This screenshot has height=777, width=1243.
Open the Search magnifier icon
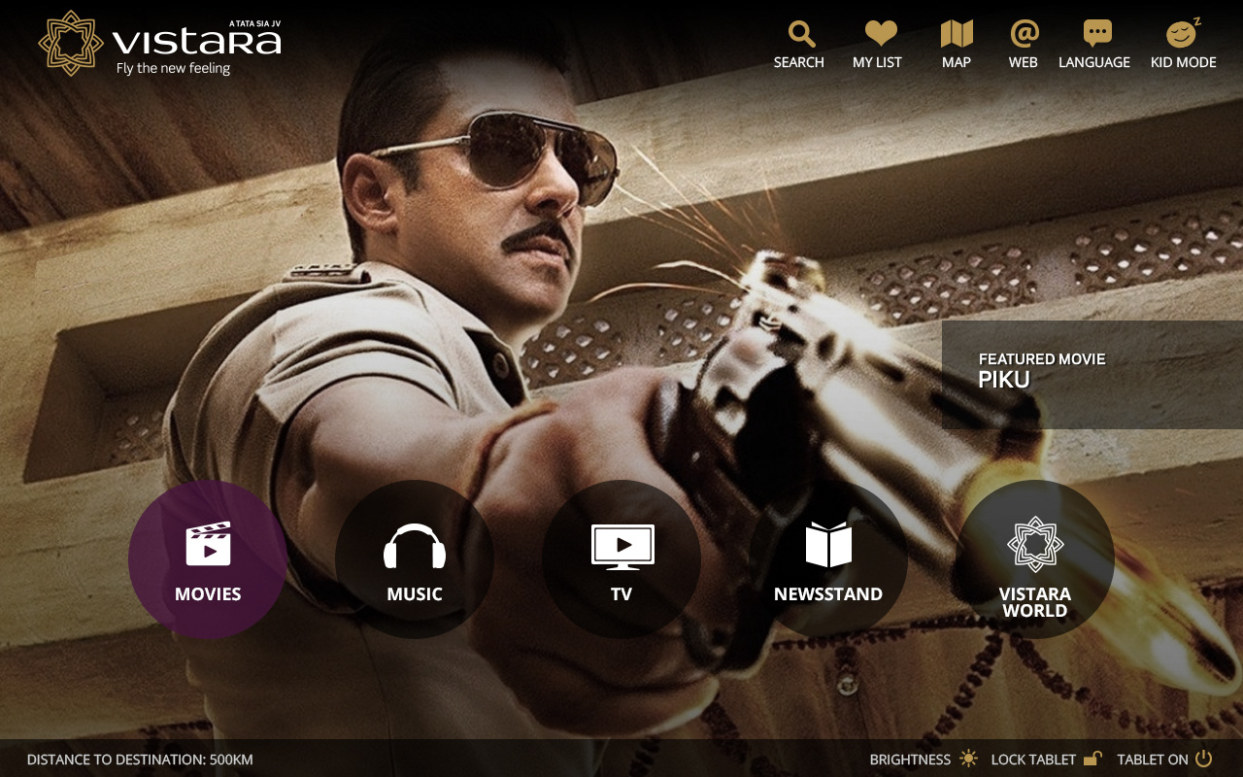pyautogui.click(x=800, y=35)
